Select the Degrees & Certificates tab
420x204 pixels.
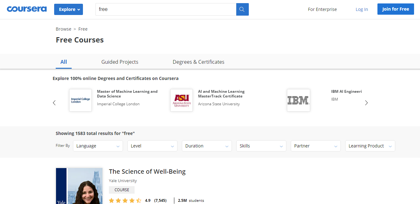pos(198,62)
